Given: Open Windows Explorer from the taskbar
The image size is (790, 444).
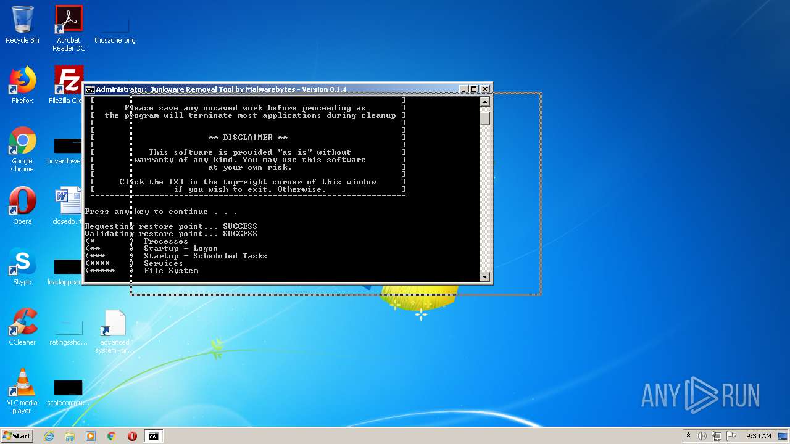Looking at the screenshot, I should (x=70, y=436).
